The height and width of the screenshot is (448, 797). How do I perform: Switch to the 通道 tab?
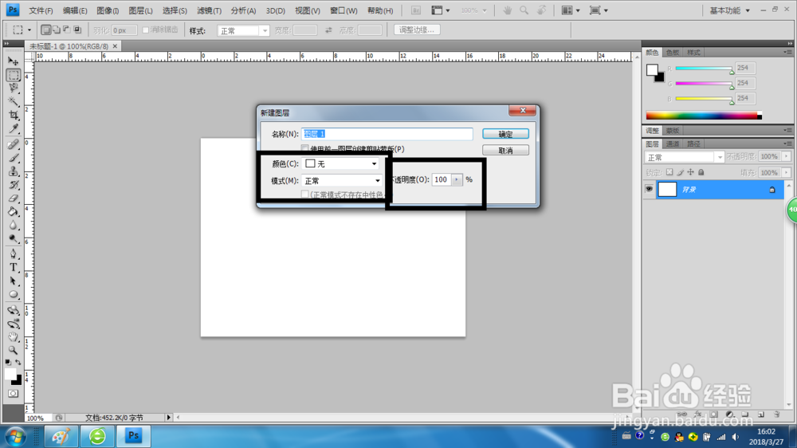(673, 144)
